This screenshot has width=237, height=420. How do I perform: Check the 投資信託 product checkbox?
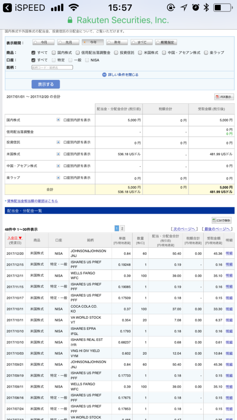click(116, 52)
